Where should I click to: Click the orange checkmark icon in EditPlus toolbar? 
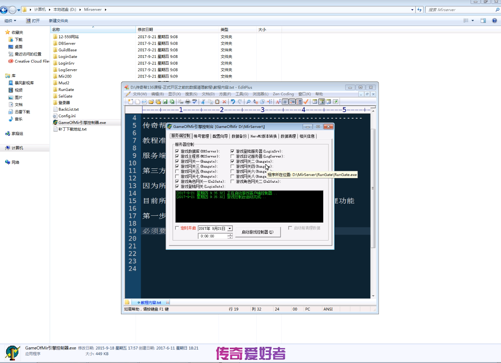point(306,102)
